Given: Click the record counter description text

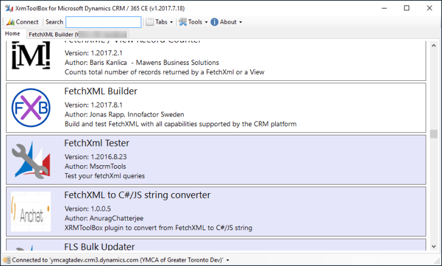Looking at the screenshot, I should [x=164, y=72].
